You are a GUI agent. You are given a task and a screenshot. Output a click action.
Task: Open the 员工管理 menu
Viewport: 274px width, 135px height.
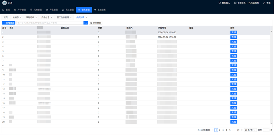[x=68, y=10]
